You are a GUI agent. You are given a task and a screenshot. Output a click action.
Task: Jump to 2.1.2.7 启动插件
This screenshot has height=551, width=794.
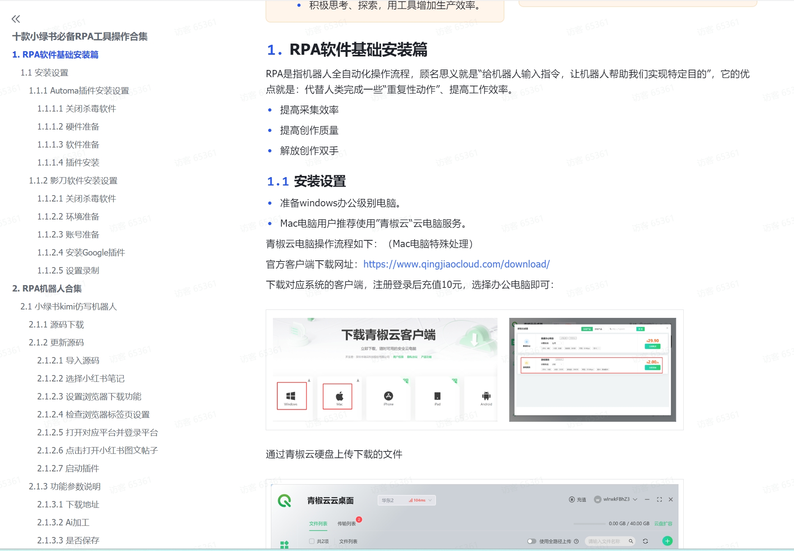tap(68, 468)
